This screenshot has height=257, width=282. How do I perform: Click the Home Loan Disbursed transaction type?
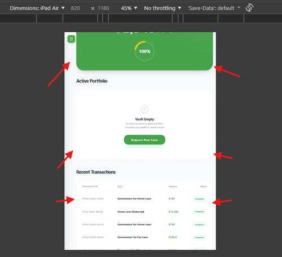[131, 212]
